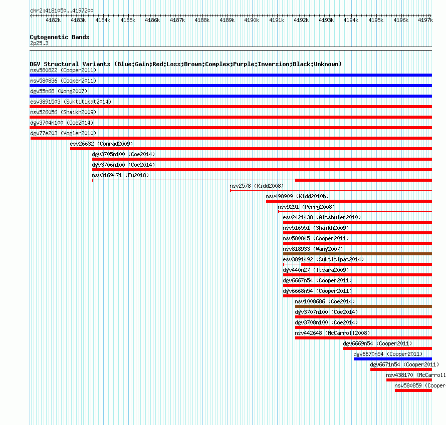Click the red bar under dgv6669n54

pos(388,348)
